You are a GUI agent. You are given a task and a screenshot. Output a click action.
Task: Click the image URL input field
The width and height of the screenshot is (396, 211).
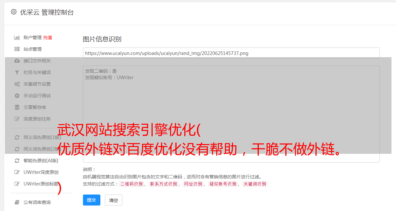[x=231, y=53]
